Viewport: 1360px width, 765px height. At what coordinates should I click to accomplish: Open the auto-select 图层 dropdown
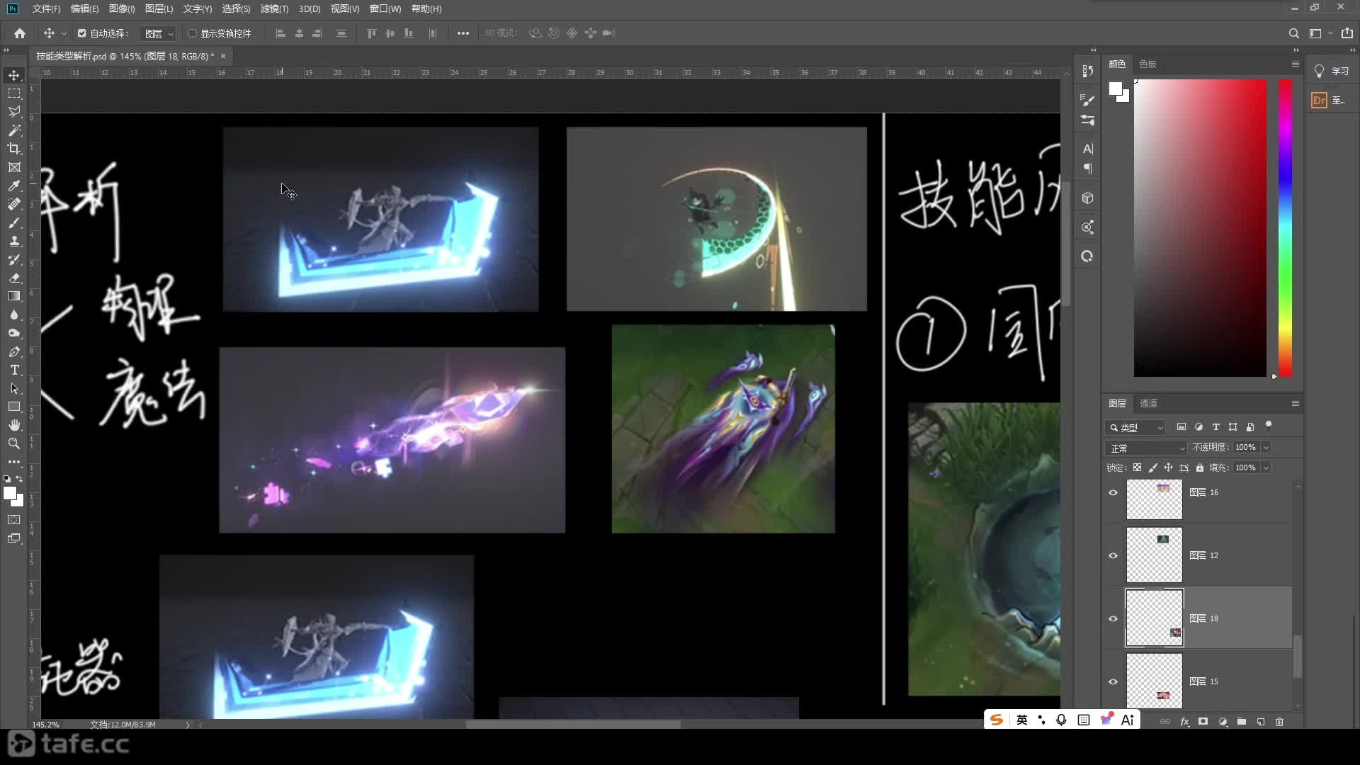pos(157,33)
